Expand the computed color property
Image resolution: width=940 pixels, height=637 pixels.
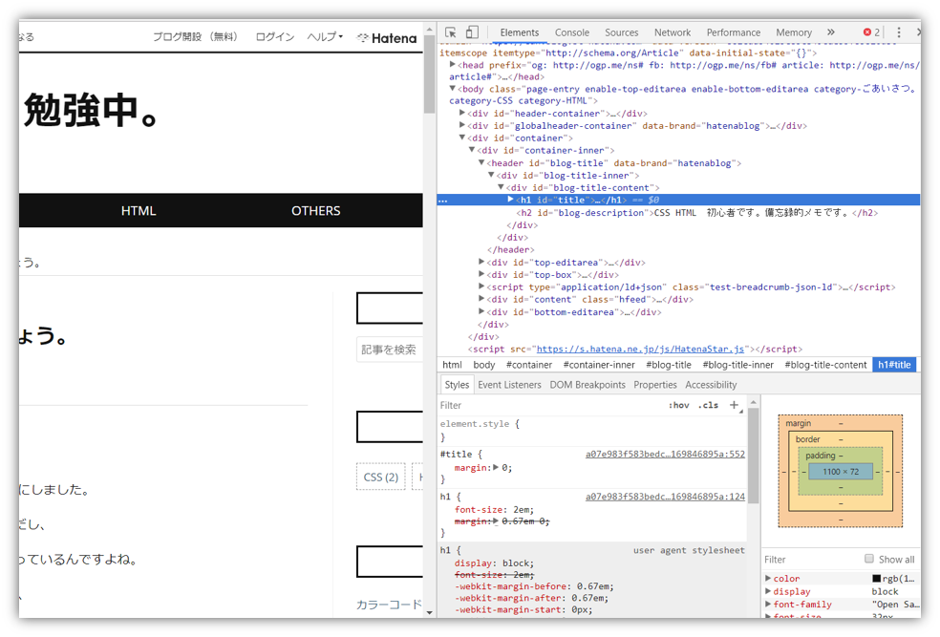point(768,579)
